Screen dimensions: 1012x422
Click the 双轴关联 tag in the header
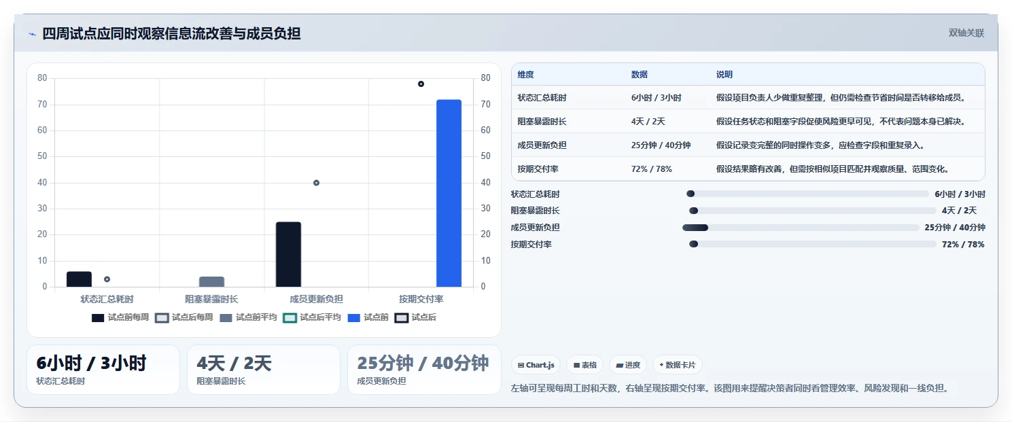966,33
